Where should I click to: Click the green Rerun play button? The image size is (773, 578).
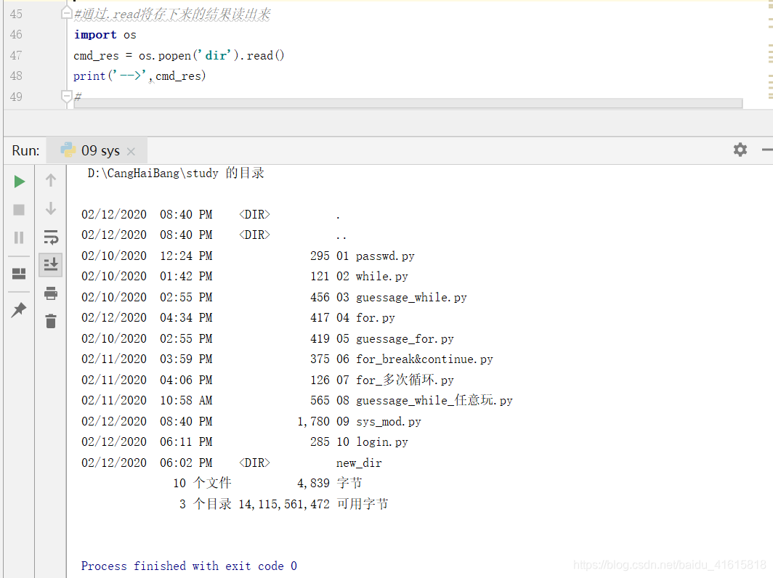click(x=19, y=182)
